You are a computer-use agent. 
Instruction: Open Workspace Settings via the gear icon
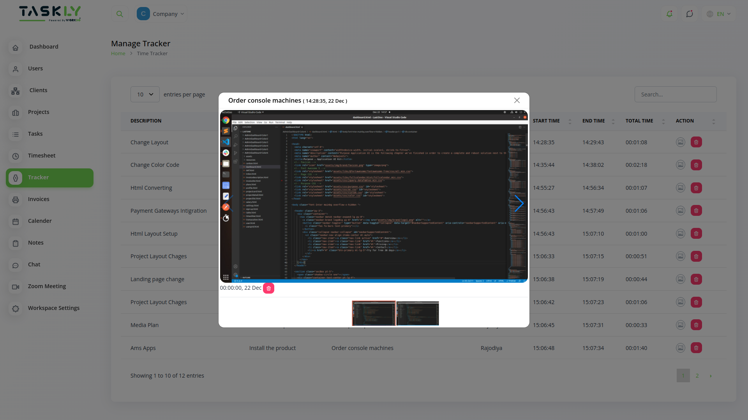coord(16,308)
